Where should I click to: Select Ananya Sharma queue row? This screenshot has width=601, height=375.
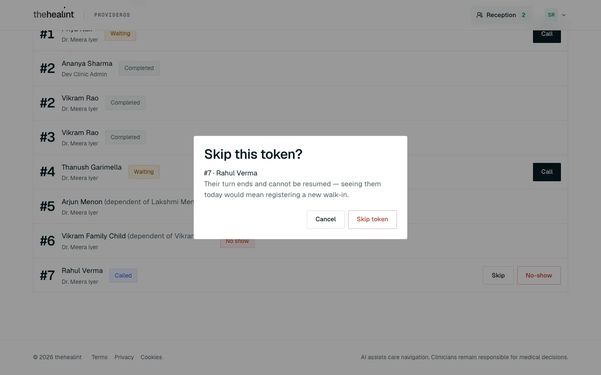pyautogui.click(x=300, y=68)
